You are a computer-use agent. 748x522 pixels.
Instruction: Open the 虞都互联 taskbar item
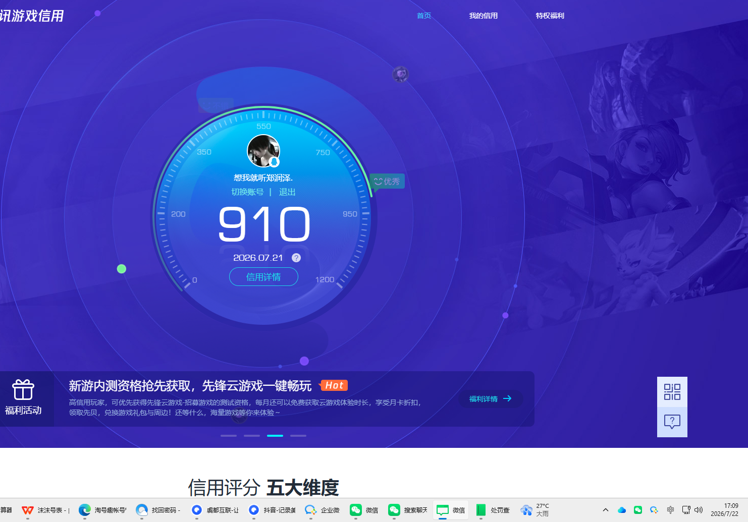[x=216, y=510]
